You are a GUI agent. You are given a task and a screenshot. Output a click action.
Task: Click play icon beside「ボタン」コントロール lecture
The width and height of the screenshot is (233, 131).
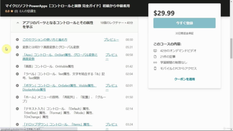click(17, 86)
